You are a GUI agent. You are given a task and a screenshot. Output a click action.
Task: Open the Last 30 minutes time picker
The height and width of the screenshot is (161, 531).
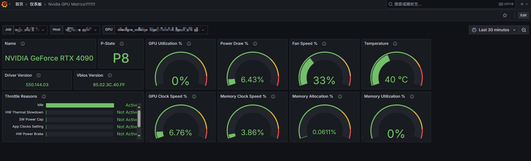pyautogui.click(x=494, y=30)
